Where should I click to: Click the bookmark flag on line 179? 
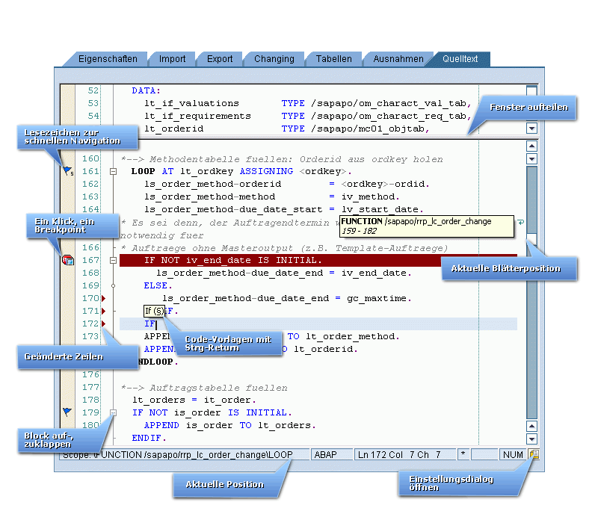point(67,412)
